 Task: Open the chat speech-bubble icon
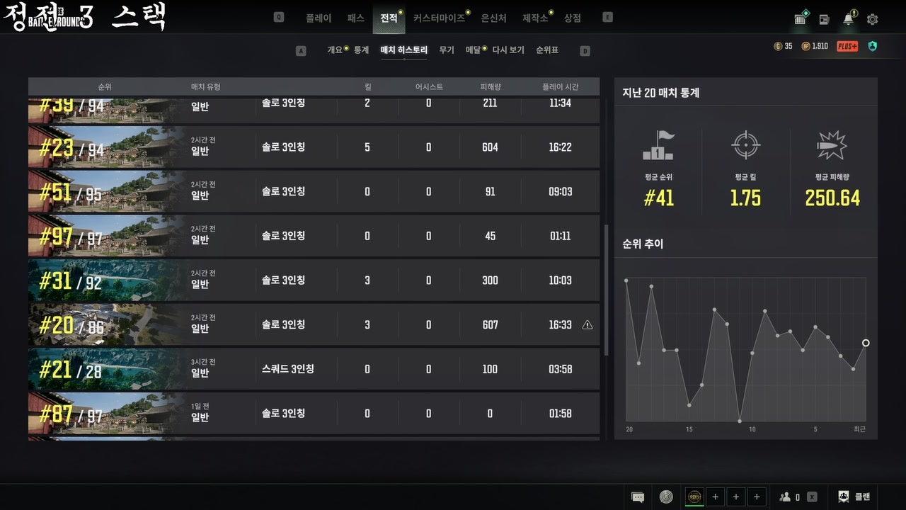638,497
